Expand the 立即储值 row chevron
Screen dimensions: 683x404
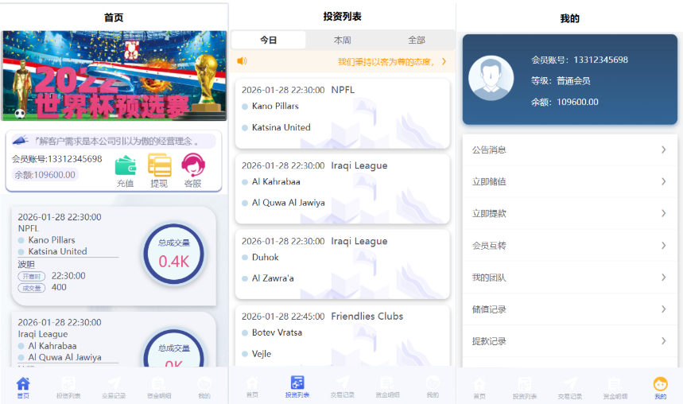click(663, 181)
